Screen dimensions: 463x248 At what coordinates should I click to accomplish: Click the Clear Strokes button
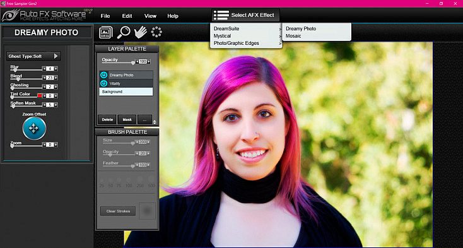coord(118,211)
